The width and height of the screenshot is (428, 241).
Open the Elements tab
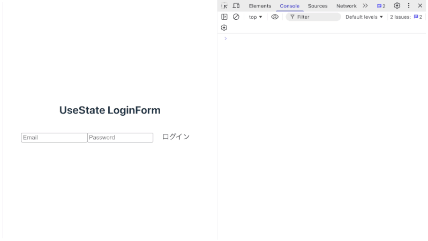260,6
